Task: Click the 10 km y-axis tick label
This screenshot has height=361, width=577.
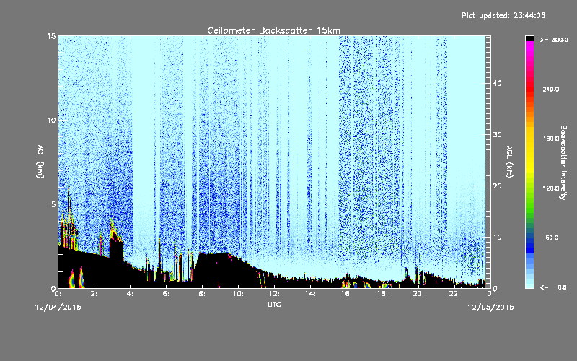Action: (x=51, y=120)
